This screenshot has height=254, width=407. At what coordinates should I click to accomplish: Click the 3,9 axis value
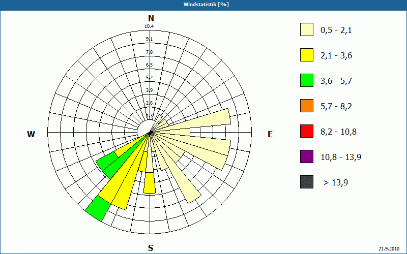pos(149,90)
